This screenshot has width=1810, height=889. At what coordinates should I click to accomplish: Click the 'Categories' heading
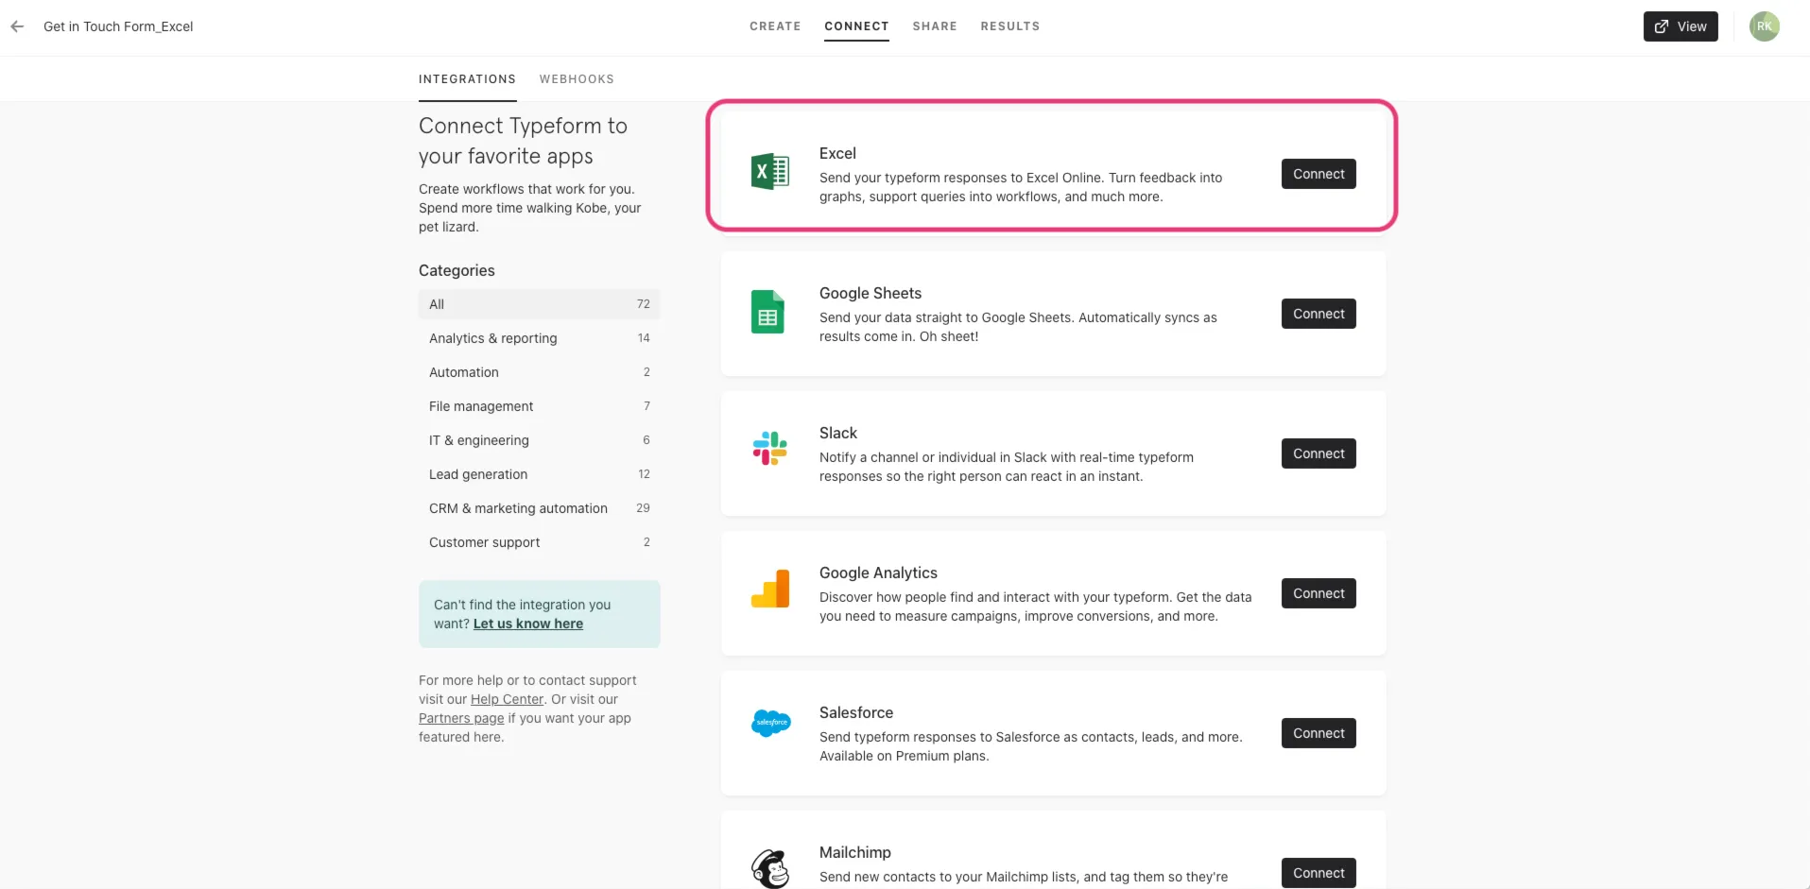(x=457, y=270)
